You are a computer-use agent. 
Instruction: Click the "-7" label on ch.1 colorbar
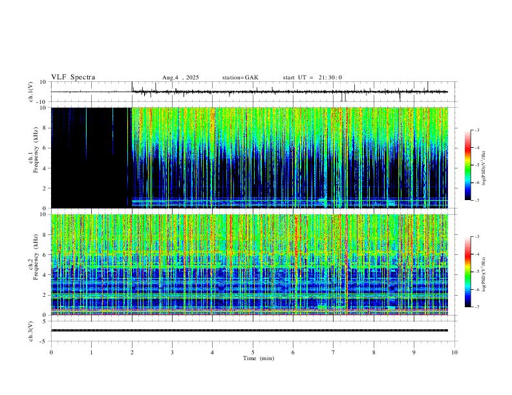point(476,201)
